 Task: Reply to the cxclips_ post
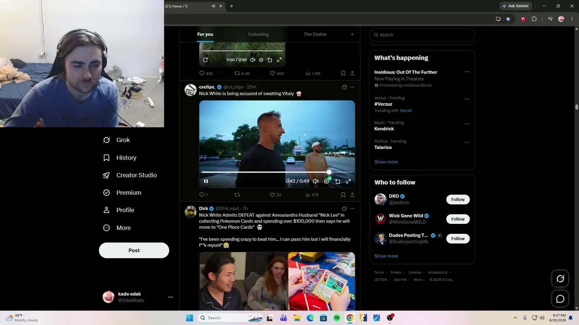204,195
